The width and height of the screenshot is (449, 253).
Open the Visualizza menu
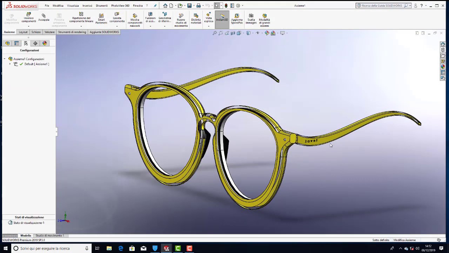pos(73,6)
